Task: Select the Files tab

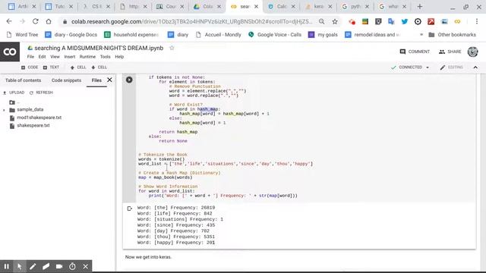Action: point(96,80)
